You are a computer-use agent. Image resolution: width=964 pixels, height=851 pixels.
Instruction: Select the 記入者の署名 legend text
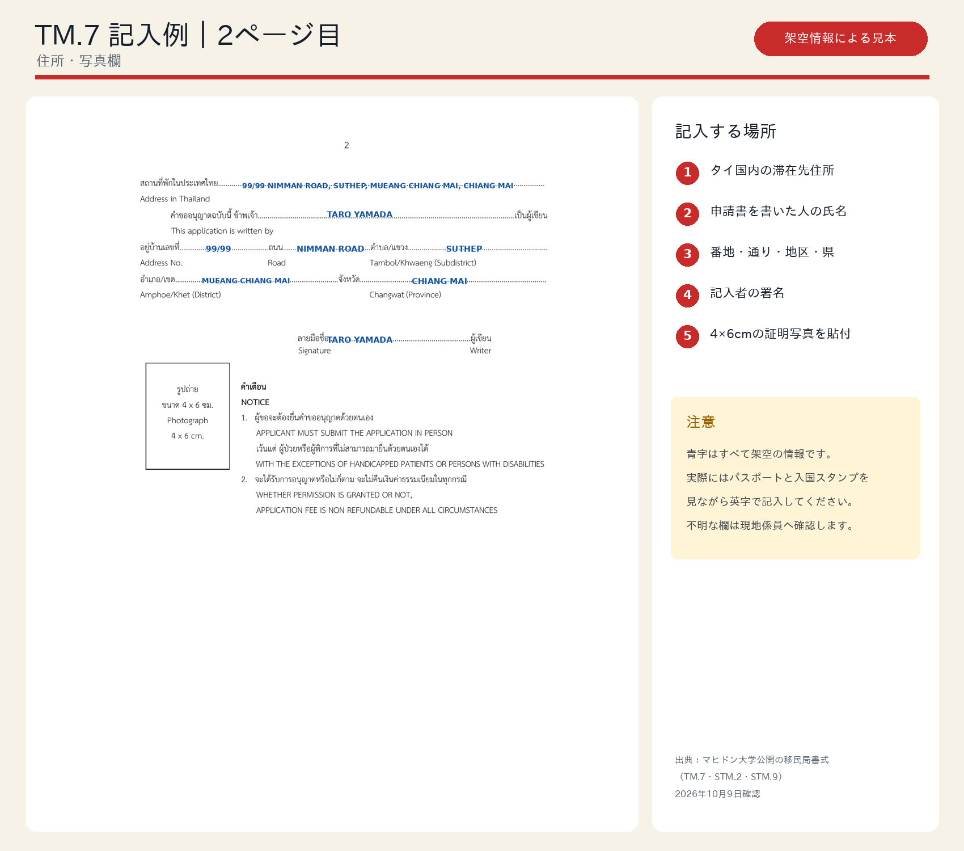747,293
